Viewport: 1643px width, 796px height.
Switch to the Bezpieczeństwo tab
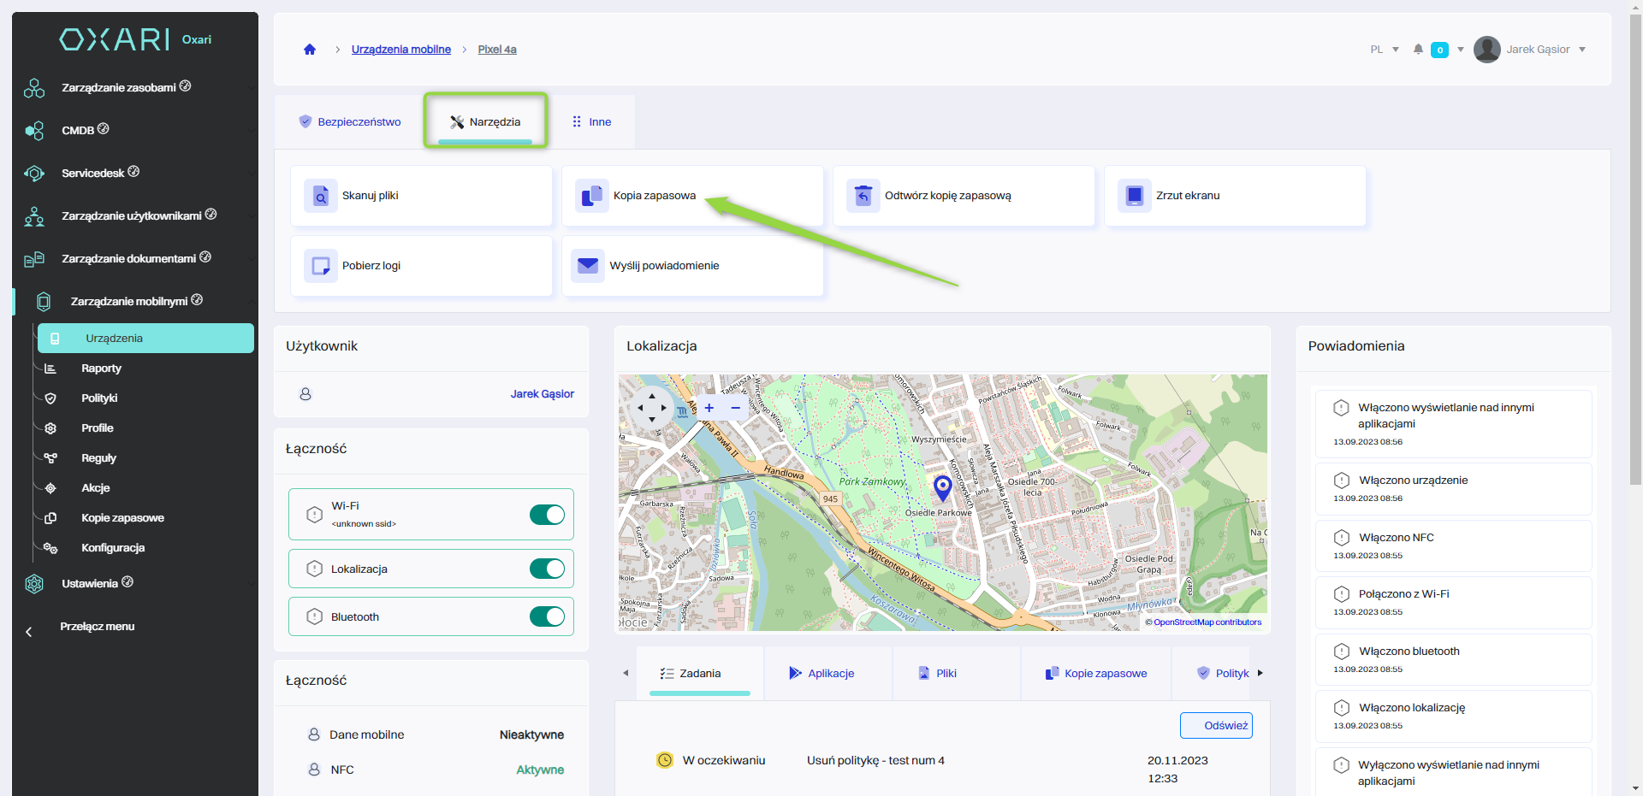(349, 122)
